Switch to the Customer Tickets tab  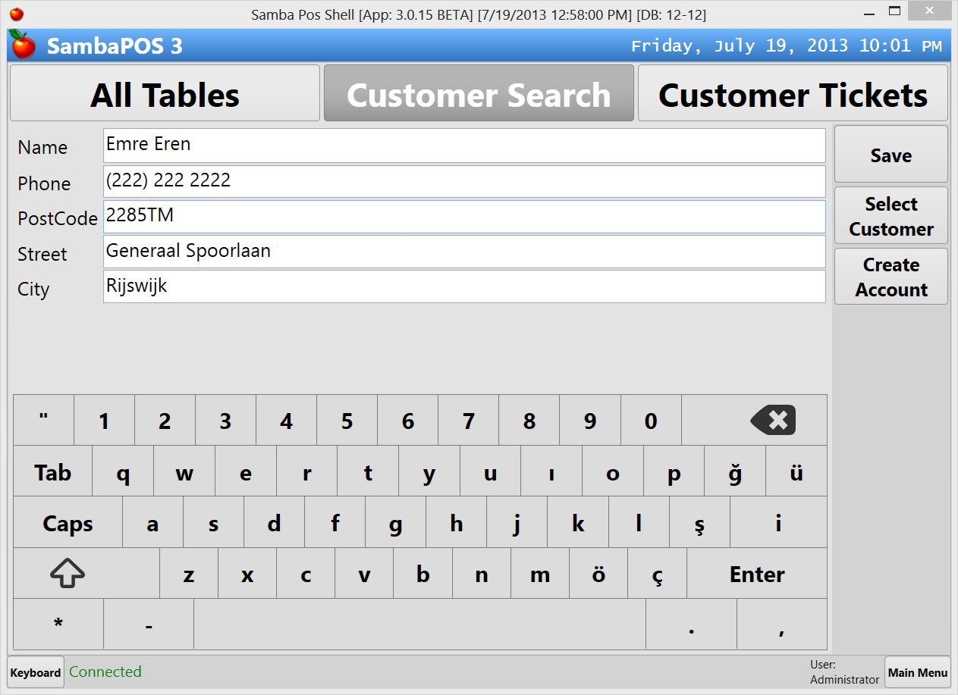coord(793,93)
